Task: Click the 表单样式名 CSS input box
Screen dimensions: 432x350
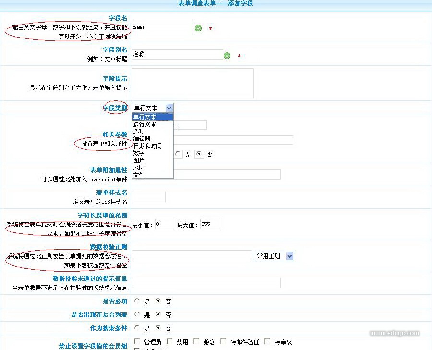Action: (148, 197)
